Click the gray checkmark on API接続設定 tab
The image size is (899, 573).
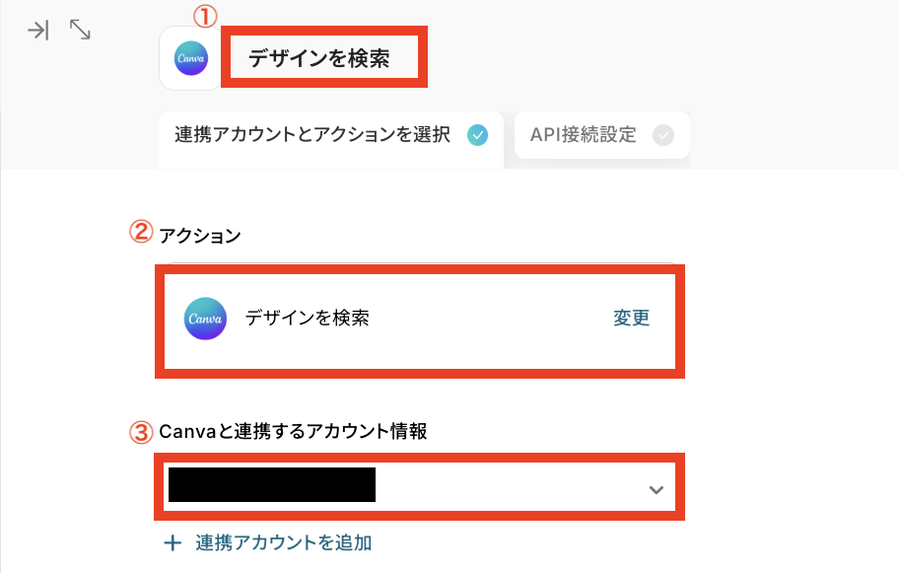click(x=663, y=136)
